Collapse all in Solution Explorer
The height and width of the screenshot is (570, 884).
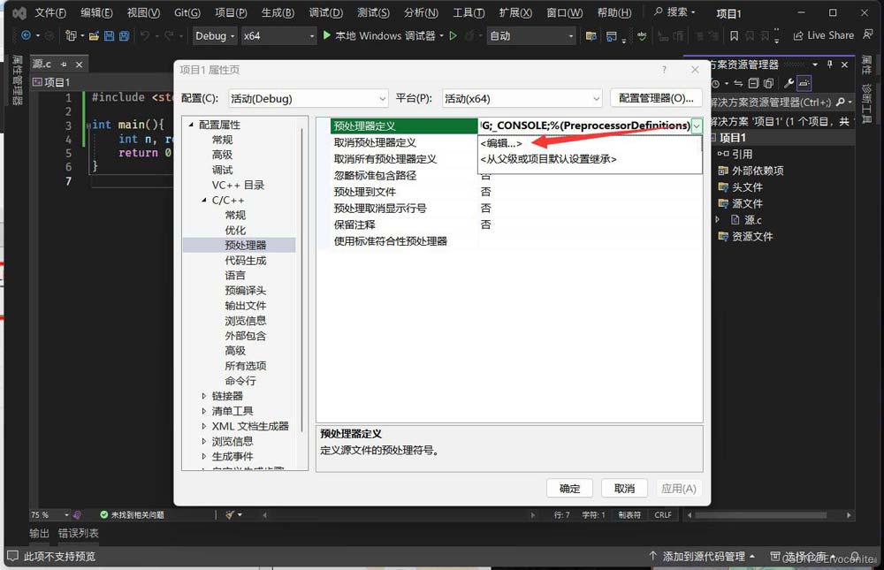coord(753,83)
